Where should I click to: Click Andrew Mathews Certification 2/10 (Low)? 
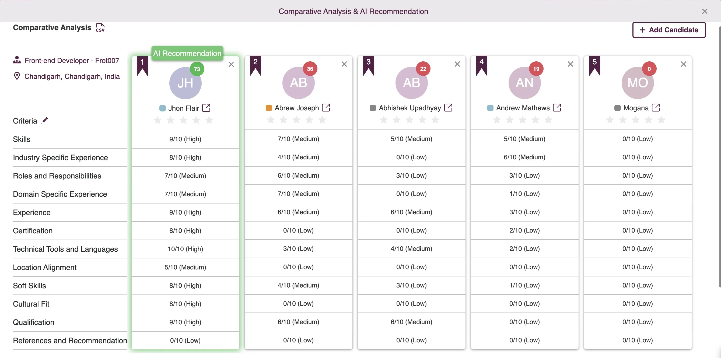pyautogui.click(x=524, y=230)
